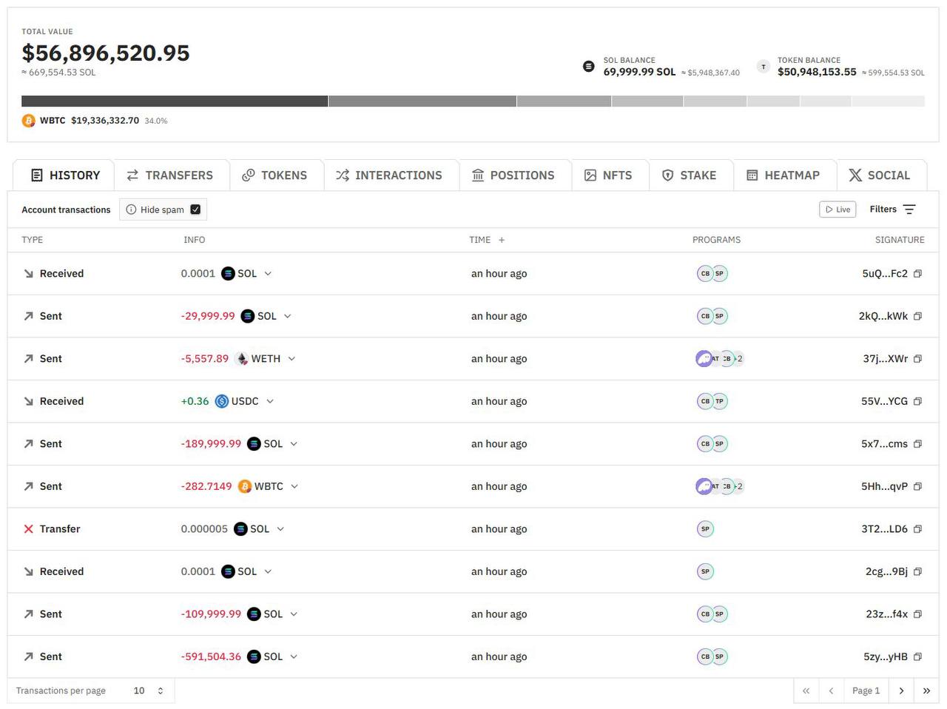Expand the WETH sent transaction chevron
Image resolution: width=947 pixels, height=709 pixels.
pyautogui.click(x=291, y=359)
